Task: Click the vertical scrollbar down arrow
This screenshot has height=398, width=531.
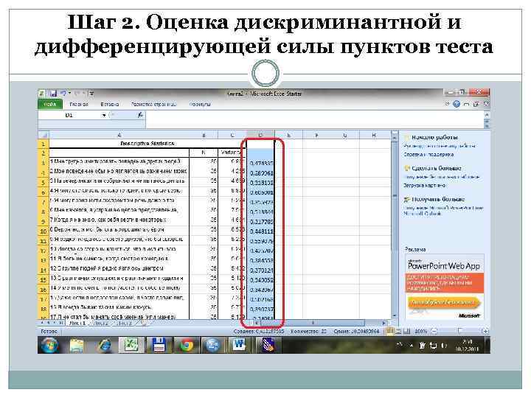Action: 395,315
